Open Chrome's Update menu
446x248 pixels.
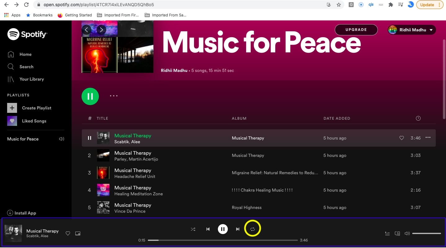(430, 5)
